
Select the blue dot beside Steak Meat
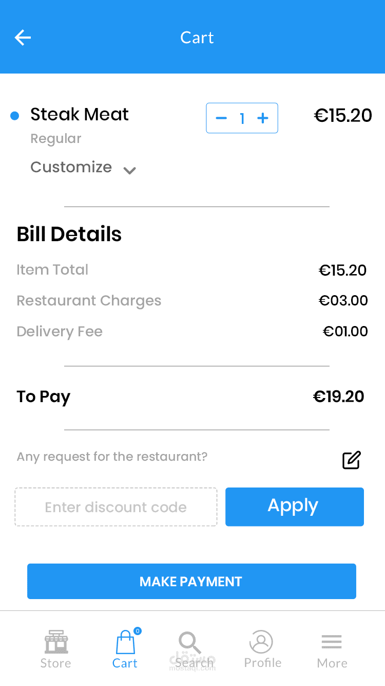pos(15,116)
